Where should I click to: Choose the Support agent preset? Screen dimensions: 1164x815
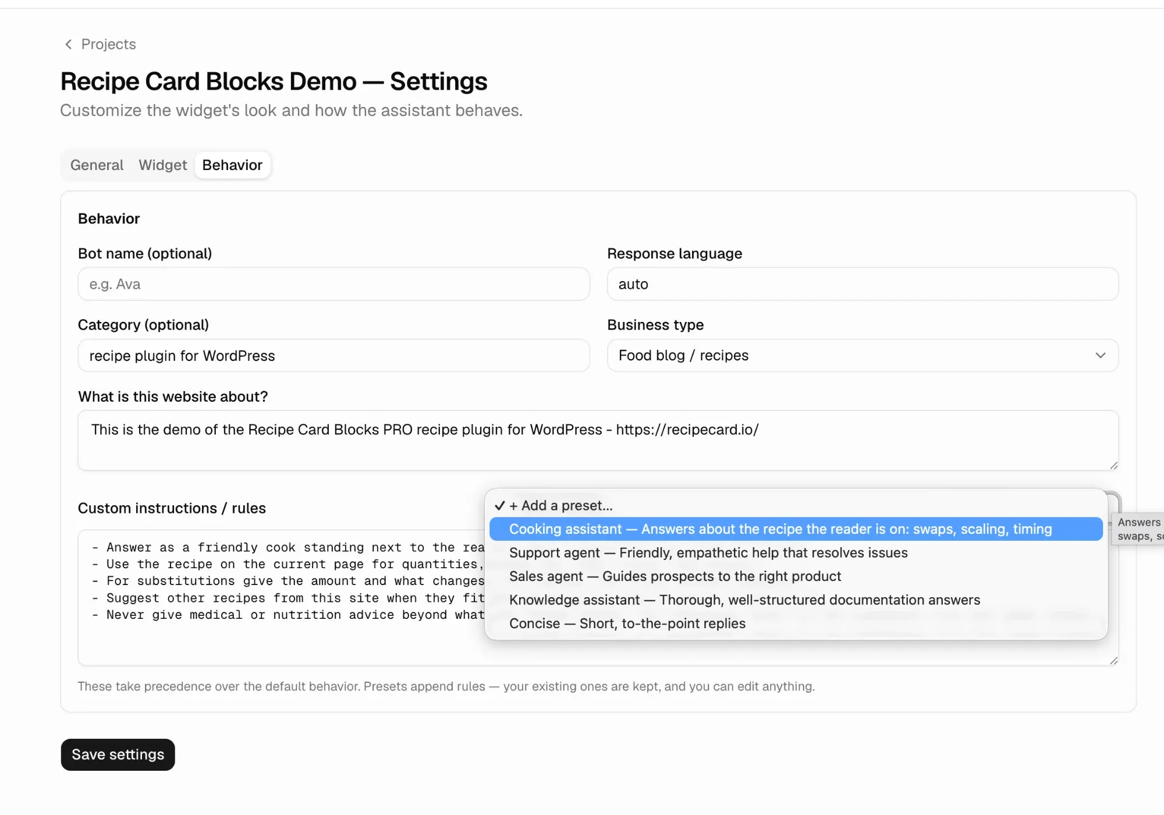(796, 552)
